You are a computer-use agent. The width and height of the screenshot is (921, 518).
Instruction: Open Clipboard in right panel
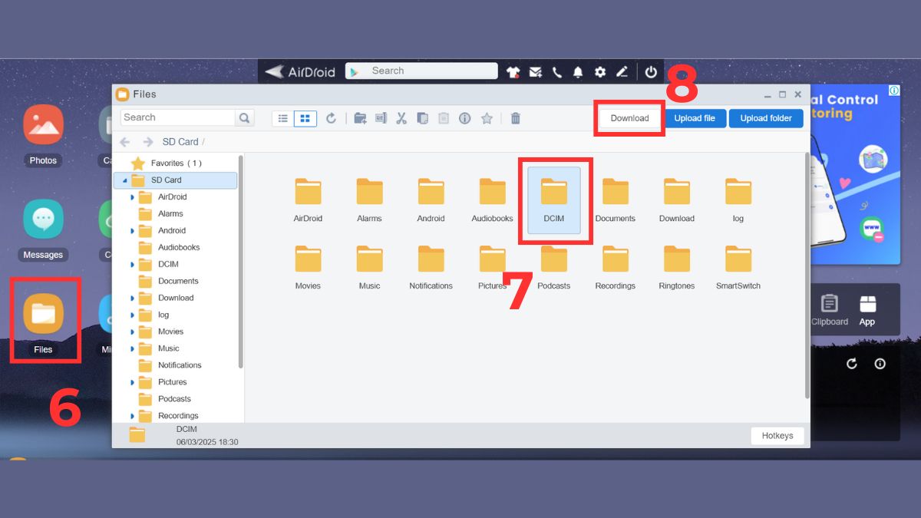(830, 310)
